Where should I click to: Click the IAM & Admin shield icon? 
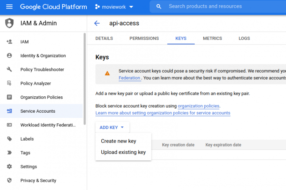(x=9, y=23)
